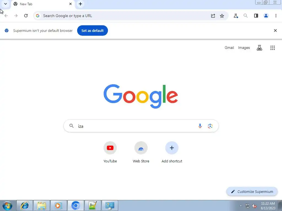Click the Google icon in address bar
The image size is (282, 211).
(x=37, y=16)
